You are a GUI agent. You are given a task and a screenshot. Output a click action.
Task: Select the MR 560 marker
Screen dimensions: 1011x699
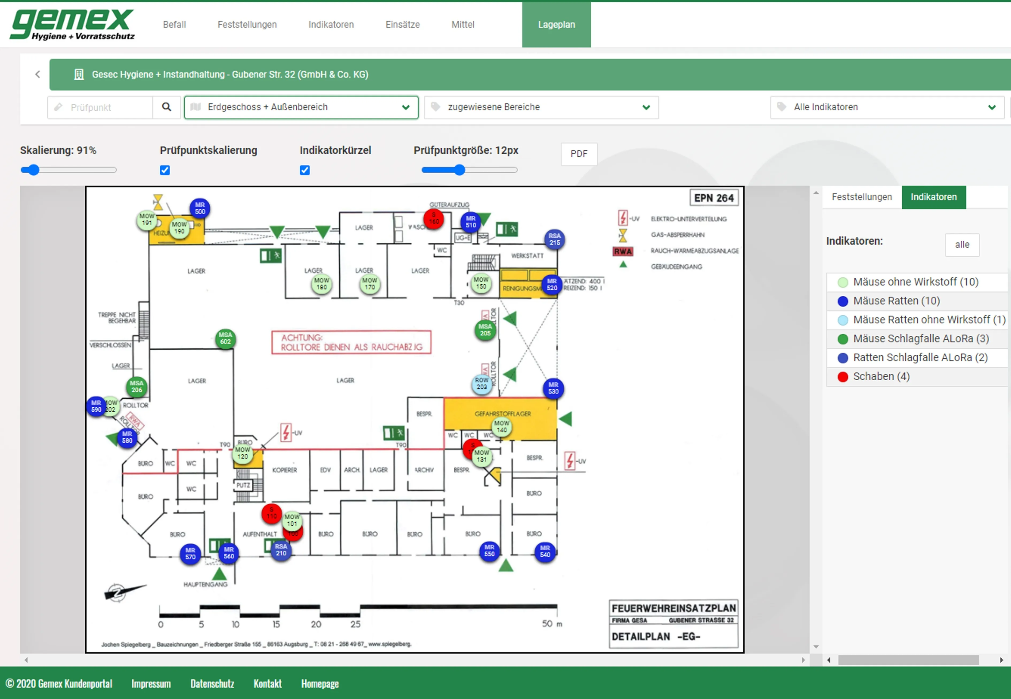[229, 553]
